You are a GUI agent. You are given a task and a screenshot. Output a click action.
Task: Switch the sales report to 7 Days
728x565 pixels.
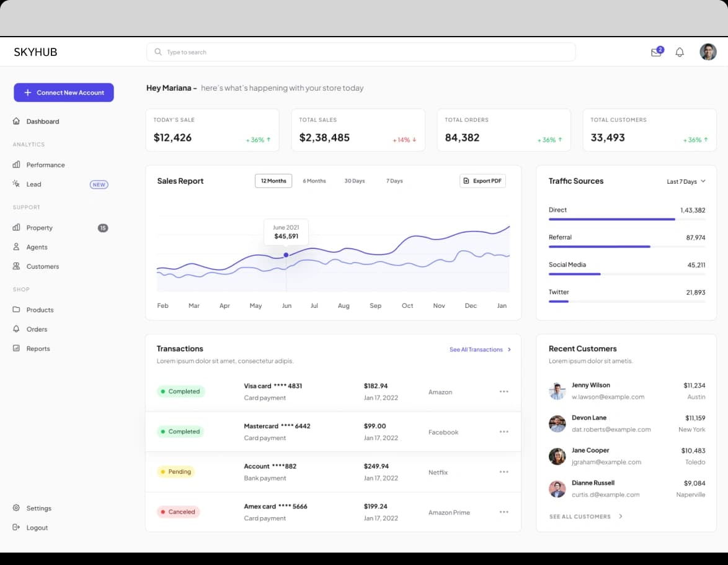coord(394,181)
